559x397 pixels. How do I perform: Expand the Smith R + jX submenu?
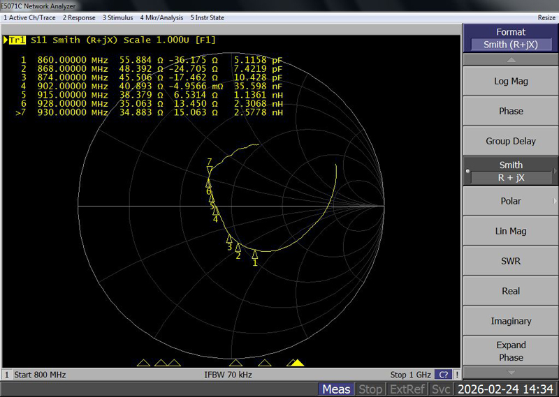pos(510,171)
